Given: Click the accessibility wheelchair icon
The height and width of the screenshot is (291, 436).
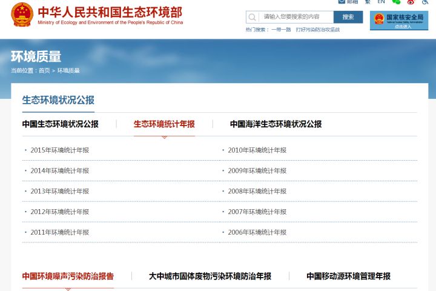Looking at the screenshot, I should click(425, 2).
